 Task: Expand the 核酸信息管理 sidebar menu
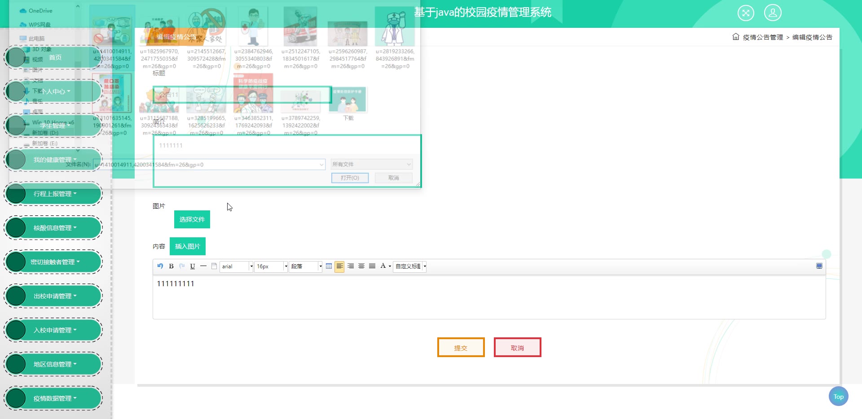53,228
